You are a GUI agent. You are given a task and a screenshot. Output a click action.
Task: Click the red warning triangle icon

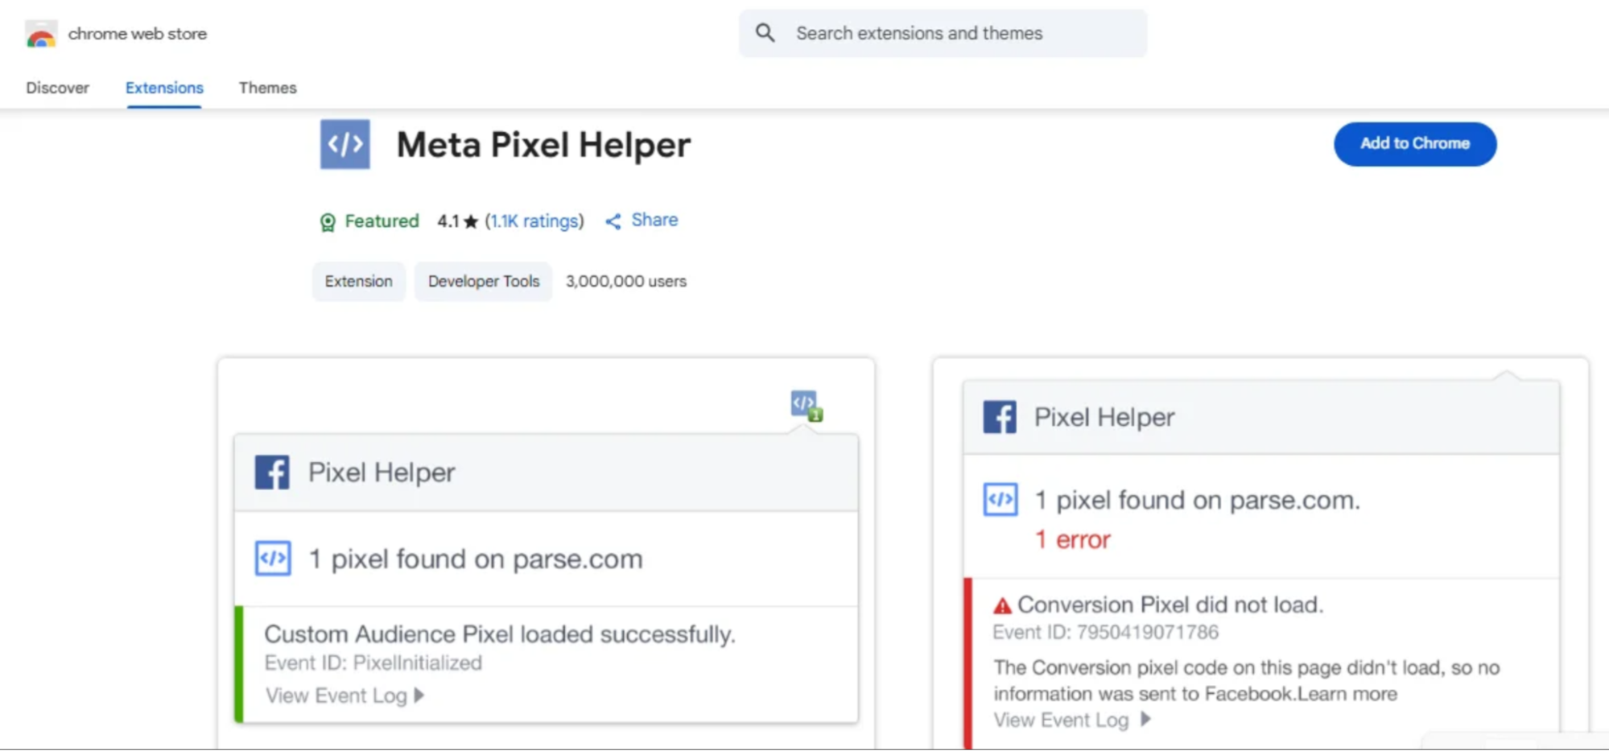point(1002,605)
